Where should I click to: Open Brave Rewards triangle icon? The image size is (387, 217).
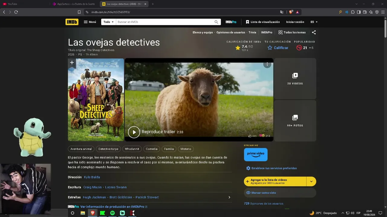click(298, 12)
